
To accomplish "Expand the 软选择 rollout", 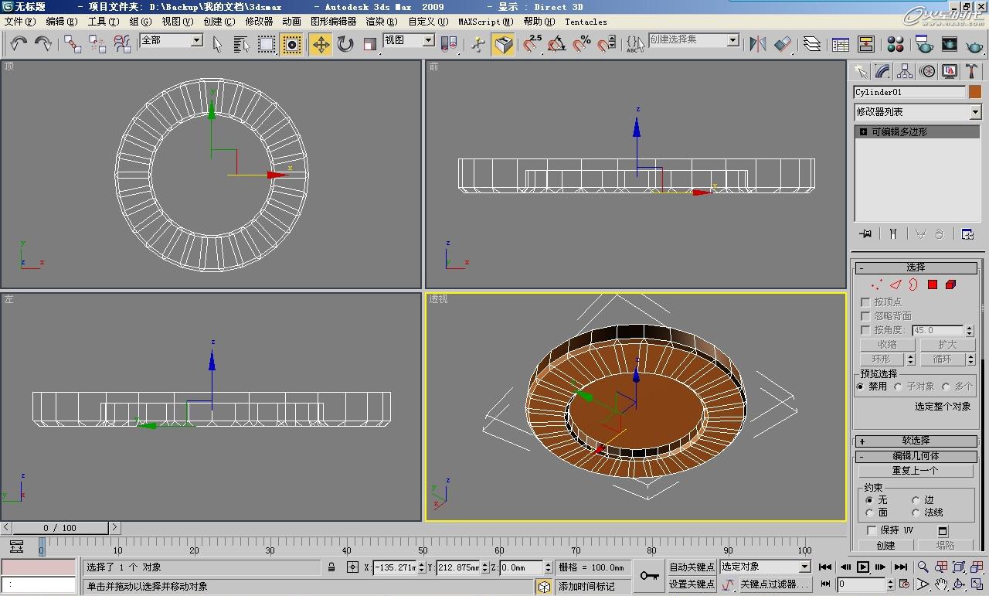I will [916, 441].
